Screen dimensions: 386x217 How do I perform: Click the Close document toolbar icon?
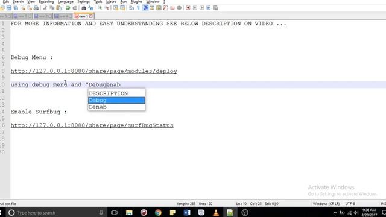23,8
